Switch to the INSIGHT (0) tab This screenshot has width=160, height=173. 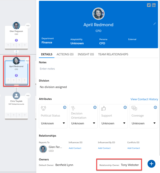click(x=86, y=54)
